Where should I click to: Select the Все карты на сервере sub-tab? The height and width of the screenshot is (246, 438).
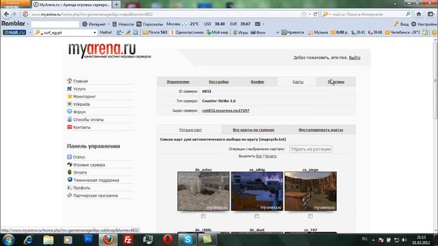tap(253, 130)
